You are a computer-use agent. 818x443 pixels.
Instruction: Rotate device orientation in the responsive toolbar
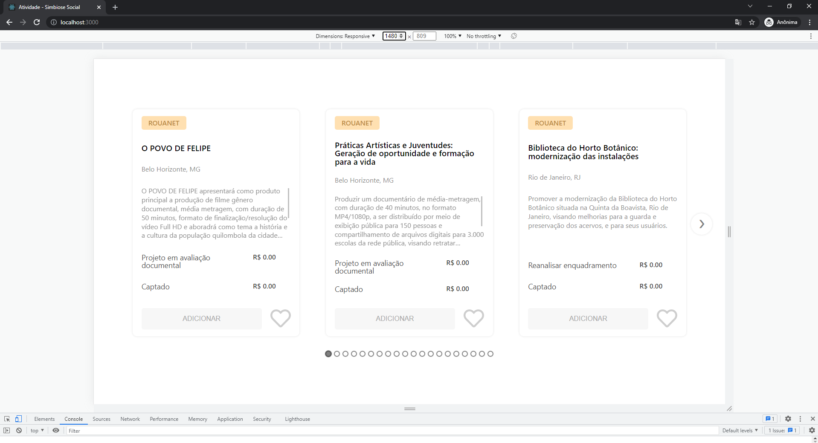tap(513, 36)
